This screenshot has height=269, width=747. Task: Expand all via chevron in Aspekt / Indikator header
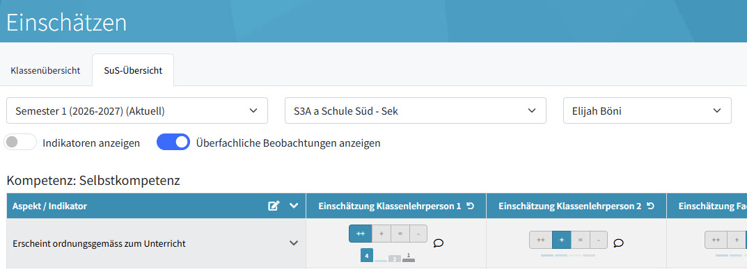(294, 206)
